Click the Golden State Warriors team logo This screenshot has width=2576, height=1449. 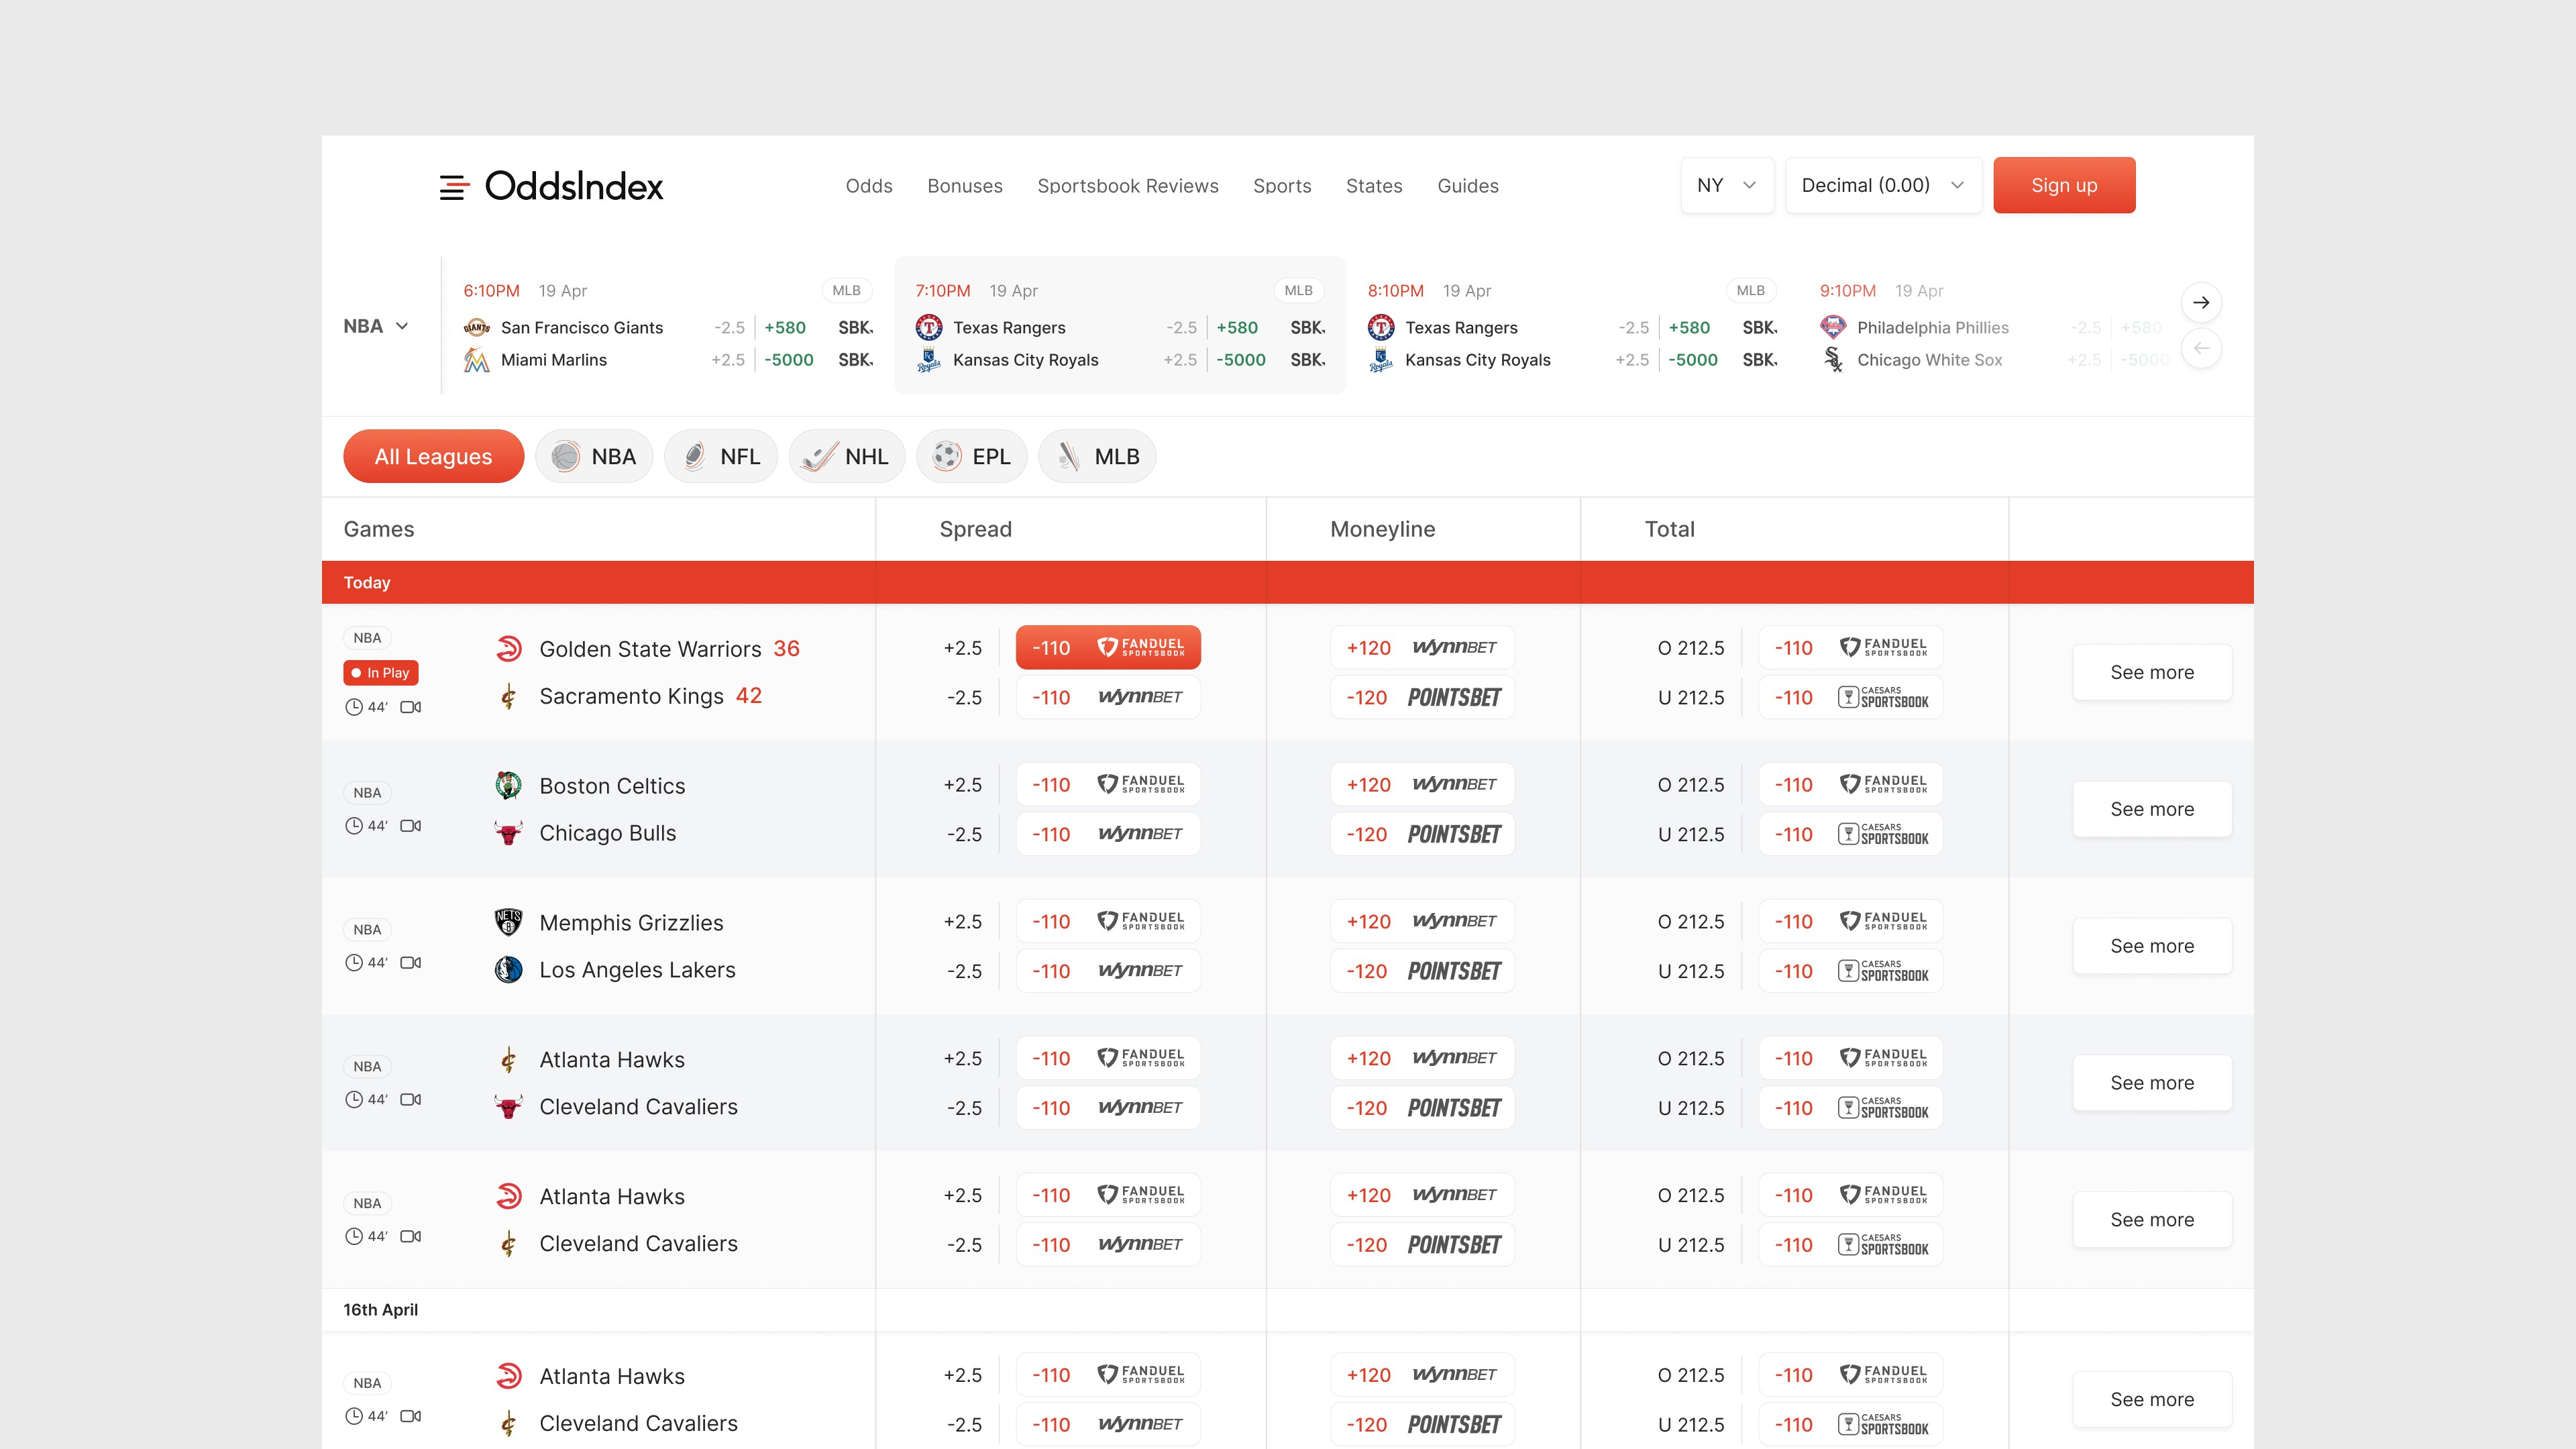508,649
